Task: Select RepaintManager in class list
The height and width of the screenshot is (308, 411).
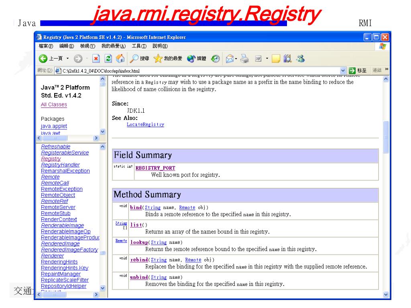Action: point(61,274)
